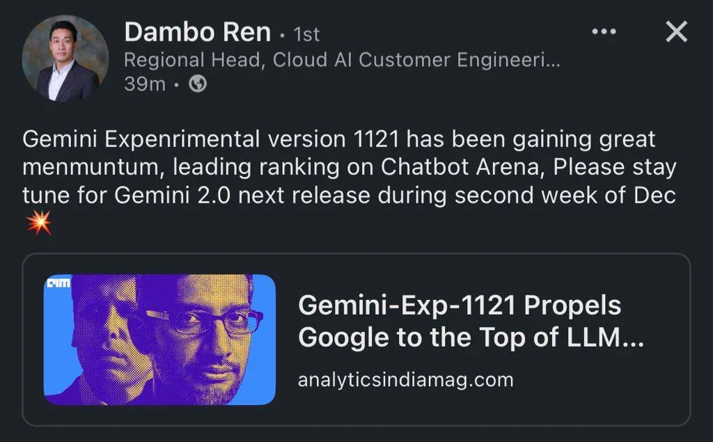Screen dimensions: 713x442
Task: Click the 1st connection degree label
Action: click(306, 34)
